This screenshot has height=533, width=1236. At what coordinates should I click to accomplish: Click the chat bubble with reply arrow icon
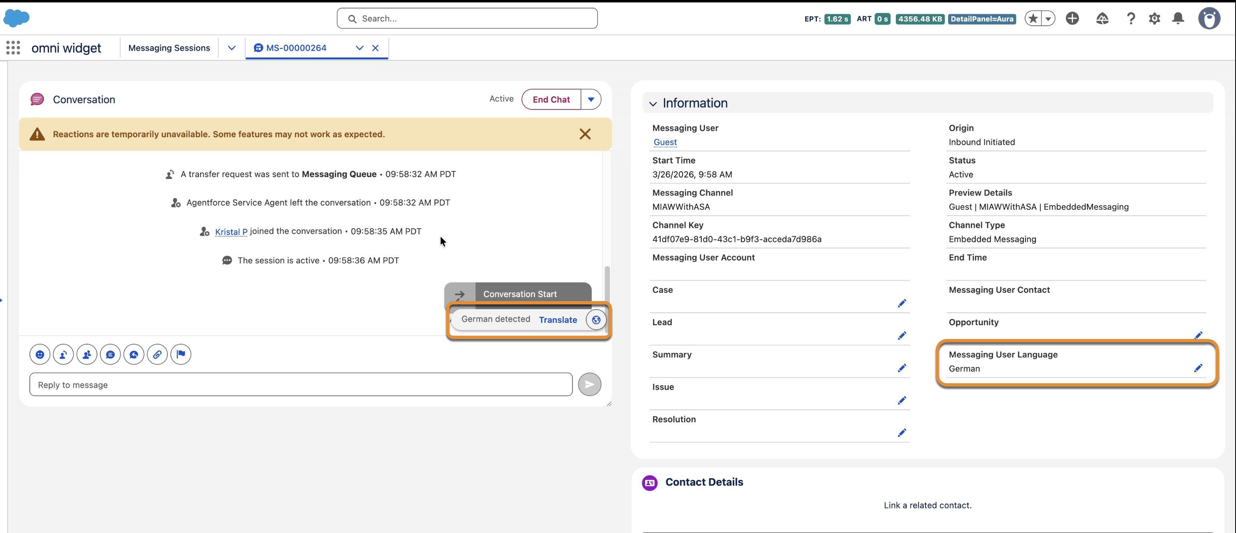(x=134, y=355)
